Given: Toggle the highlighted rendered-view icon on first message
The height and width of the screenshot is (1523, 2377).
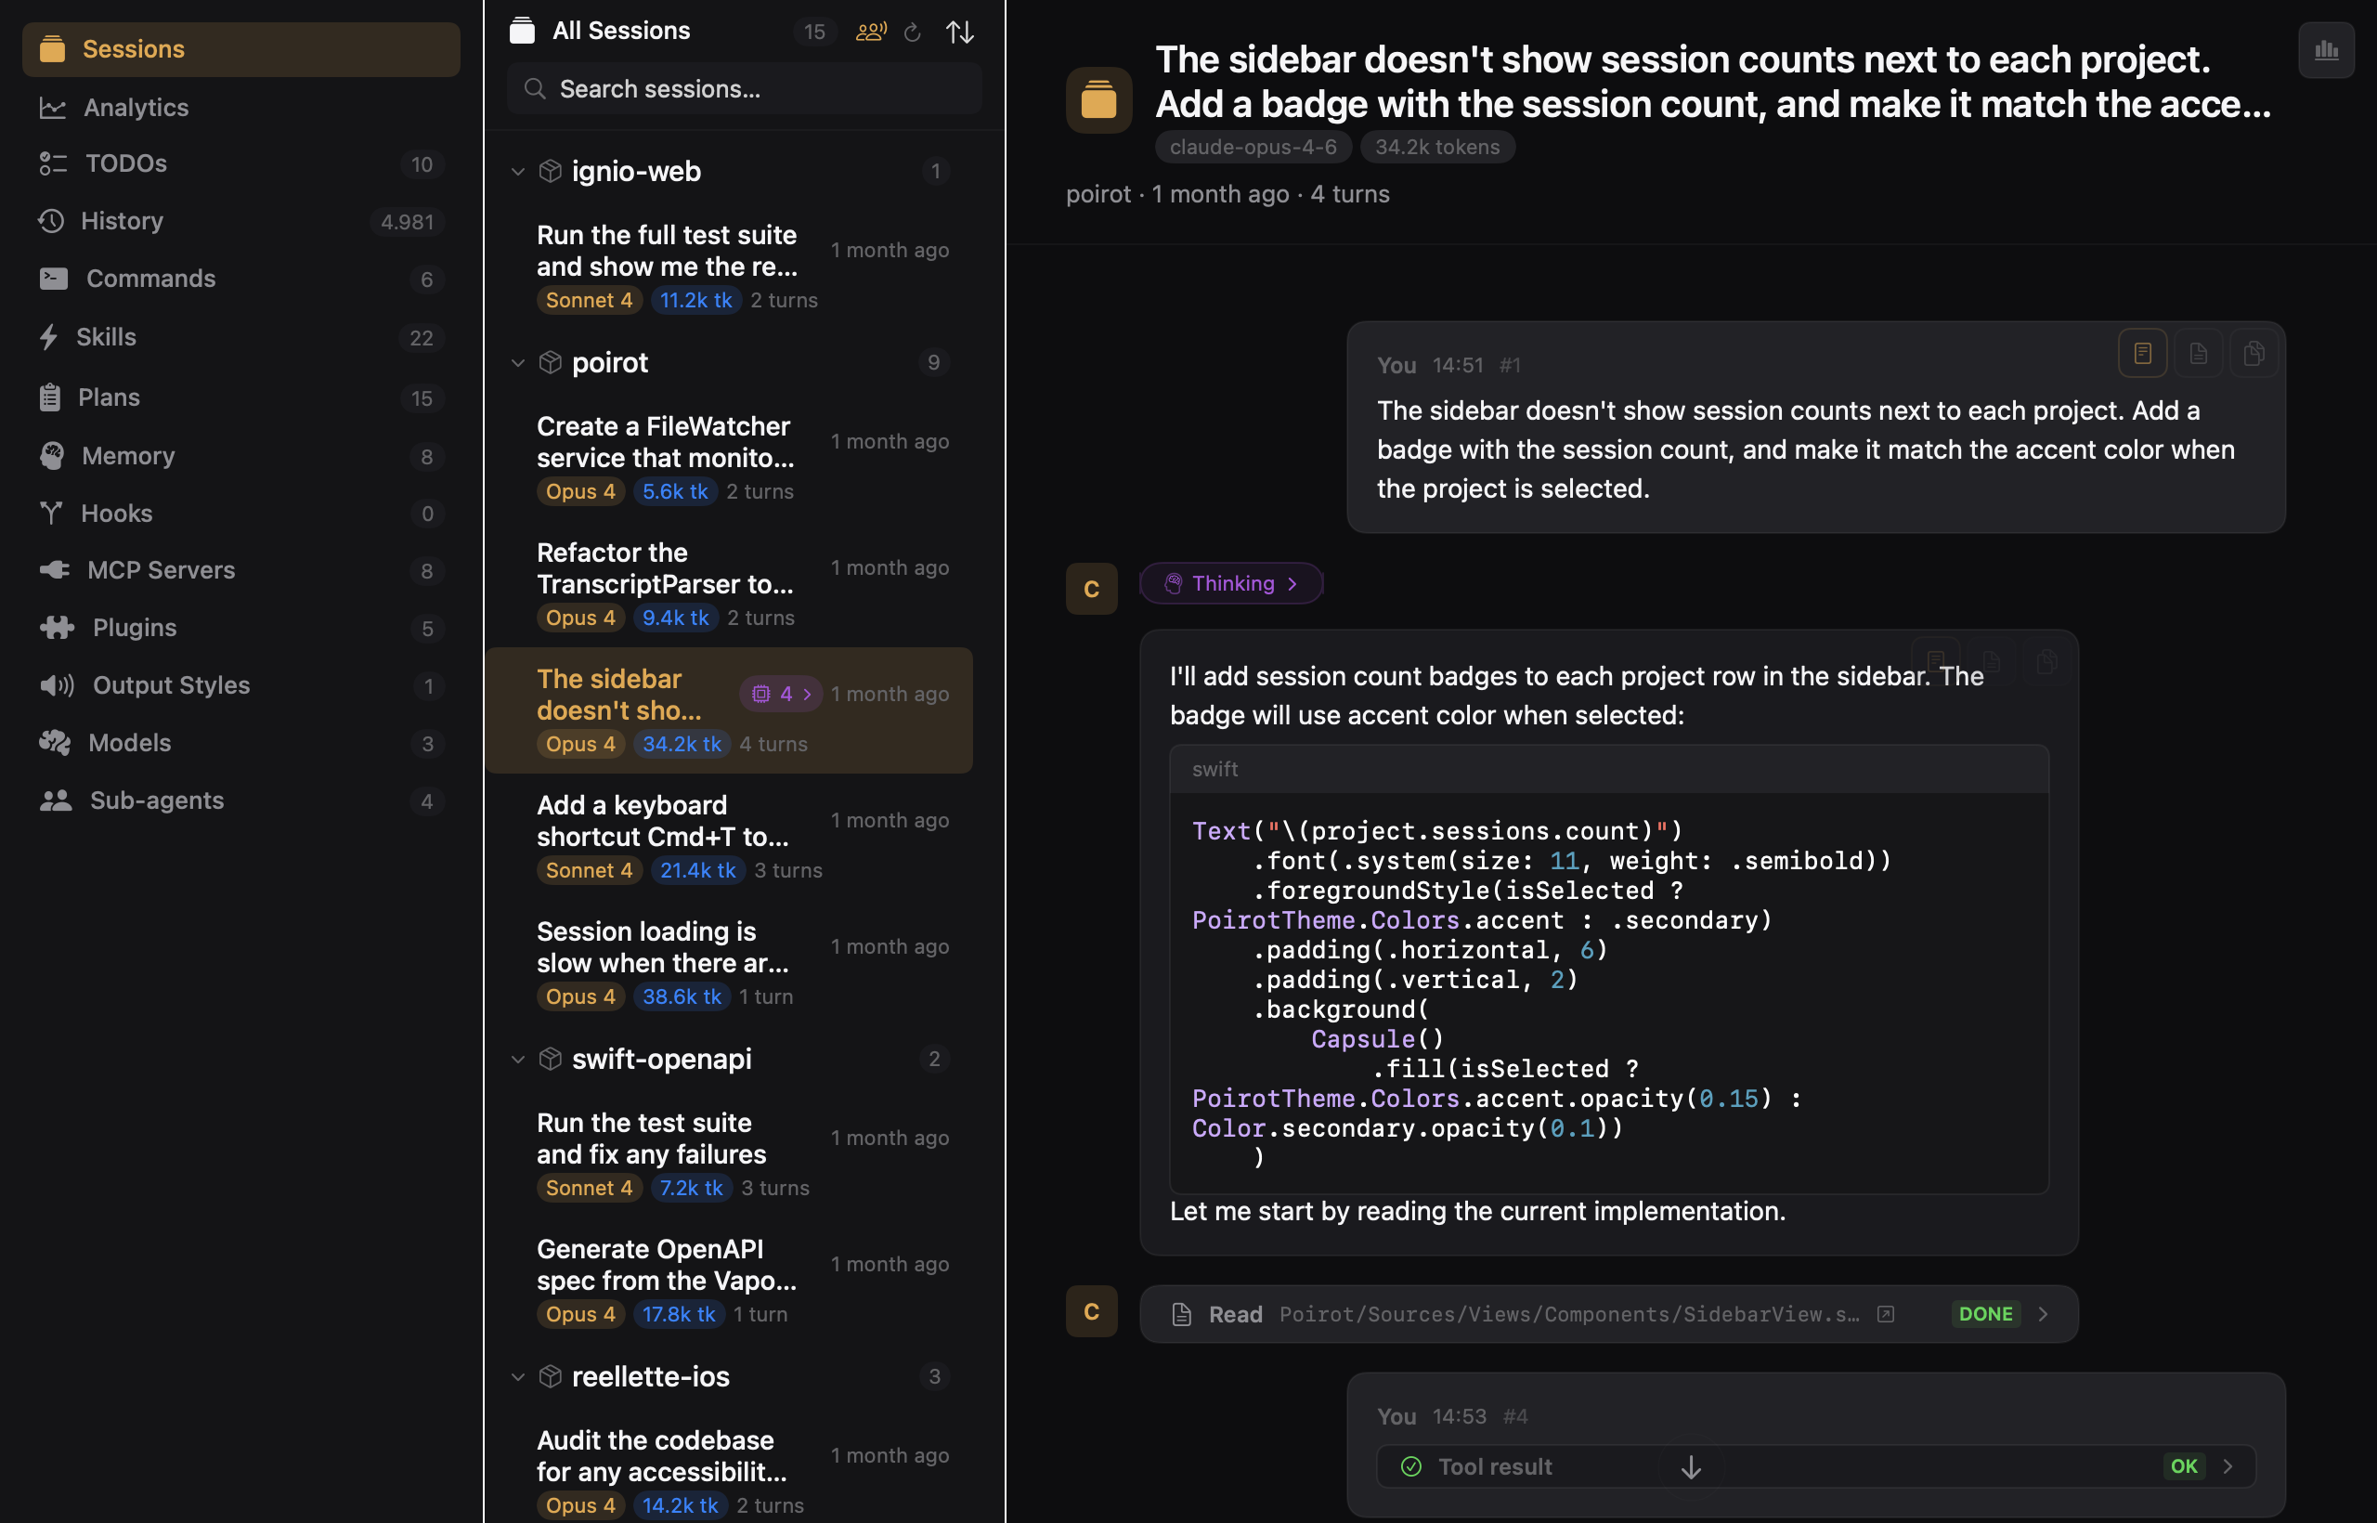Looking at the screenshot, I should 2142,353.
